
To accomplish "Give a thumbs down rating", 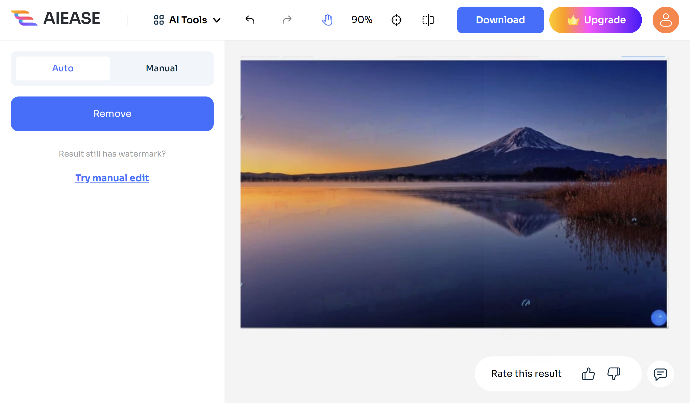I will (614, 374).
